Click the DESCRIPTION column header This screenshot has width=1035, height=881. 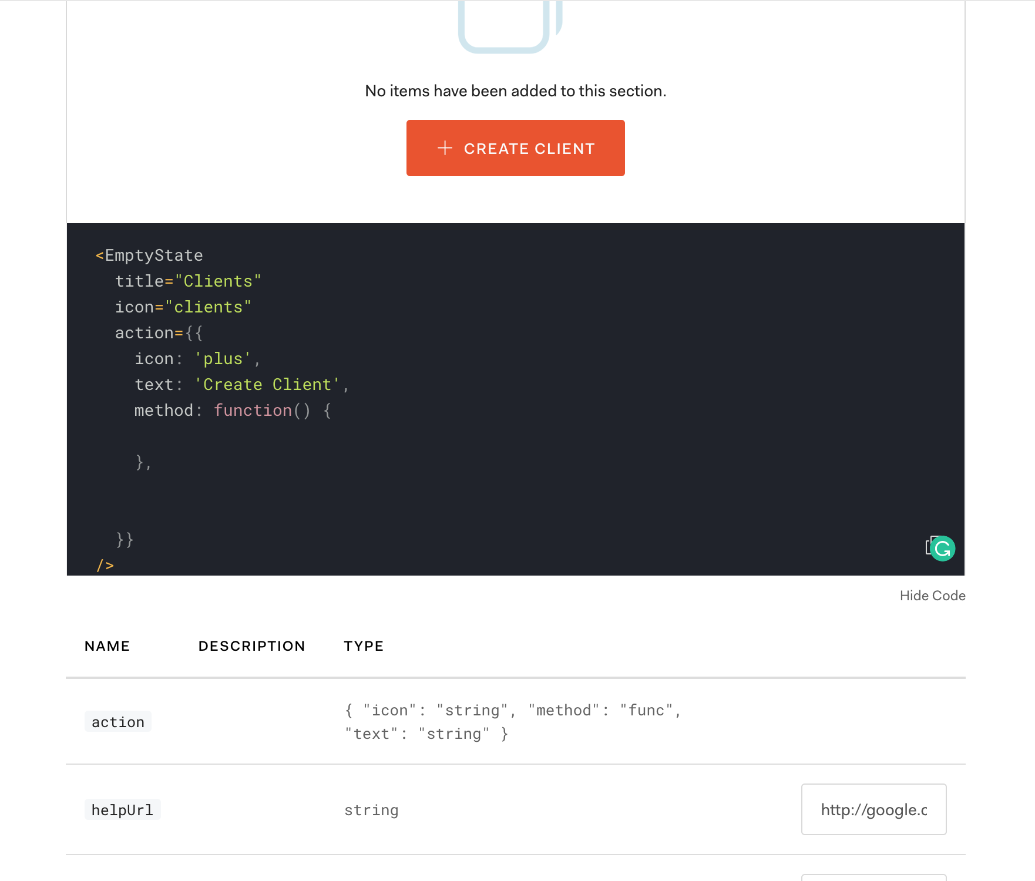tap(251, 645)
